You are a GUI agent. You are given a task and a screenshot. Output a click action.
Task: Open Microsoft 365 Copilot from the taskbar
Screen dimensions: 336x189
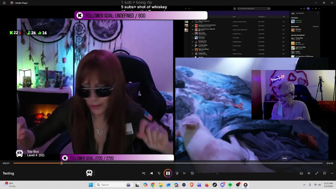pyautogui.click(x=176, y=185)
